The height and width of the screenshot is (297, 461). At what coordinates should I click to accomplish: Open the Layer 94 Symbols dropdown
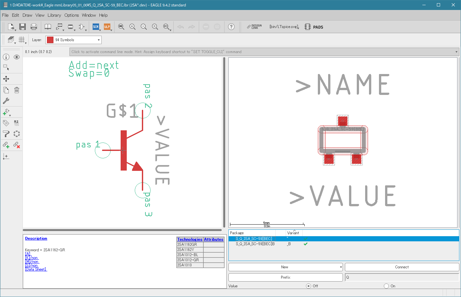(73, 40)
